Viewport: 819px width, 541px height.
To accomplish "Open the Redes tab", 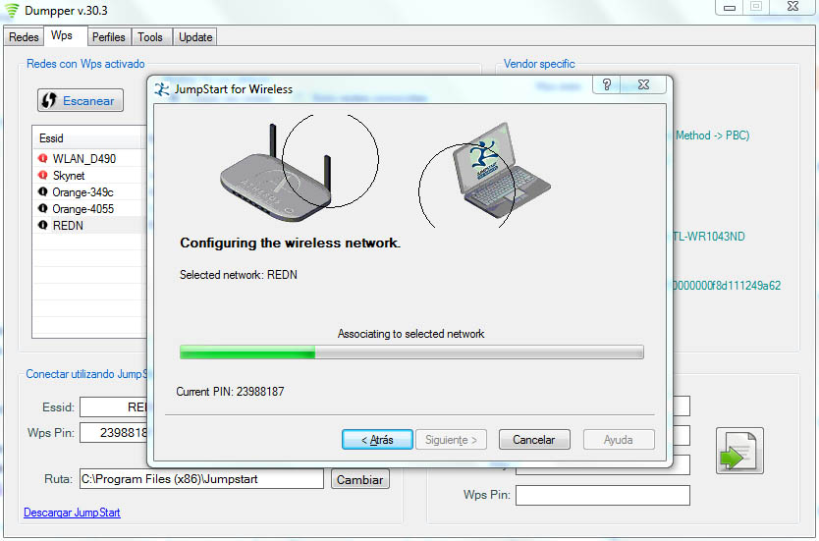I will (24, 37).
